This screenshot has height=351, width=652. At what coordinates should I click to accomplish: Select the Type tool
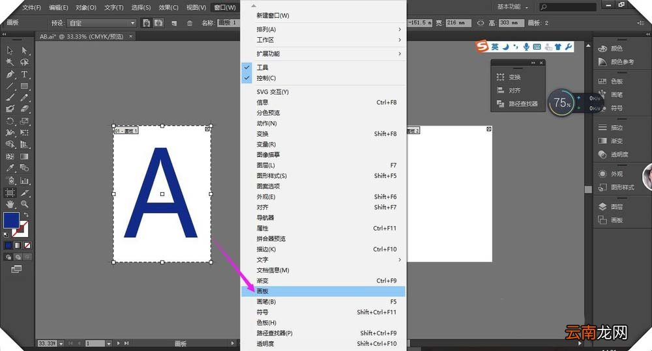[25, 74]
